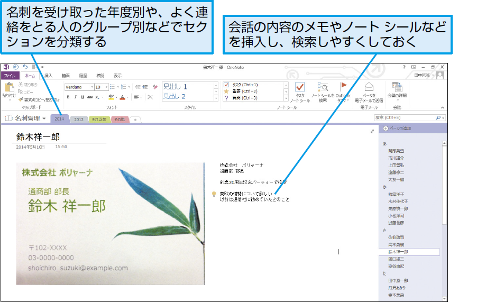Switch to the 描画 ribbon tab
Screen dimensions: 477x302
(66, 76)
